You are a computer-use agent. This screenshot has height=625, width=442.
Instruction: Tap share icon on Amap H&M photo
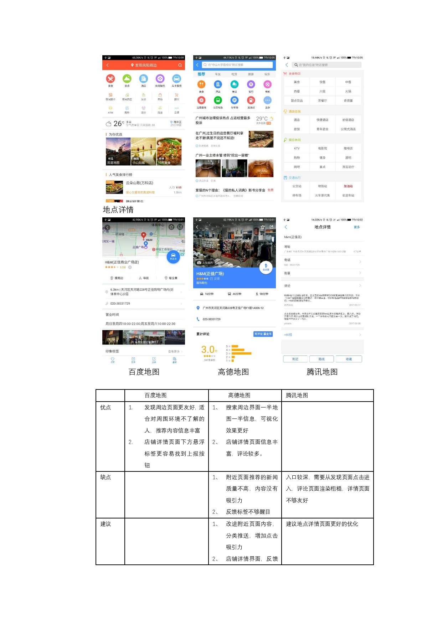pyautogui.click(x=272, y=227)
